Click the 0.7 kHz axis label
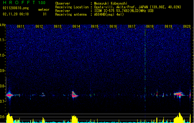This screenshot has width=194, height=123. point(3,101)
